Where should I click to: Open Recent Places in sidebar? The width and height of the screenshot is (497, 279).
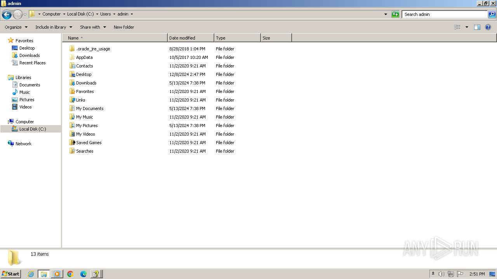coord(32,63)
